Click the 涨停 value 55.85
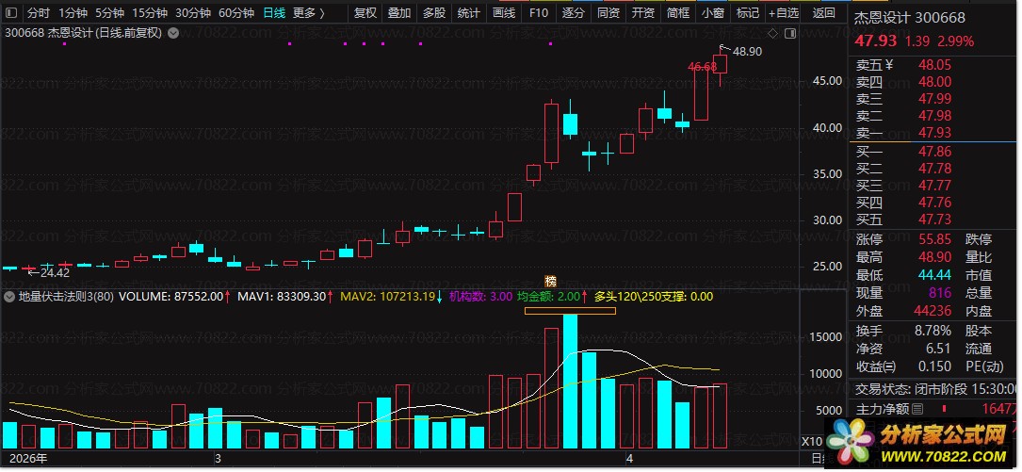The width and height of the screenshot is (1022, 472). 934,240
